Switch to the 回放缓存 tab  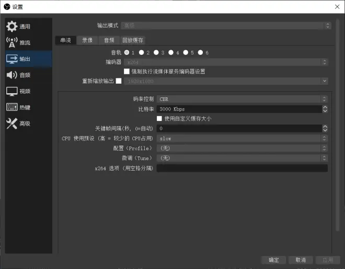[133, 40]
